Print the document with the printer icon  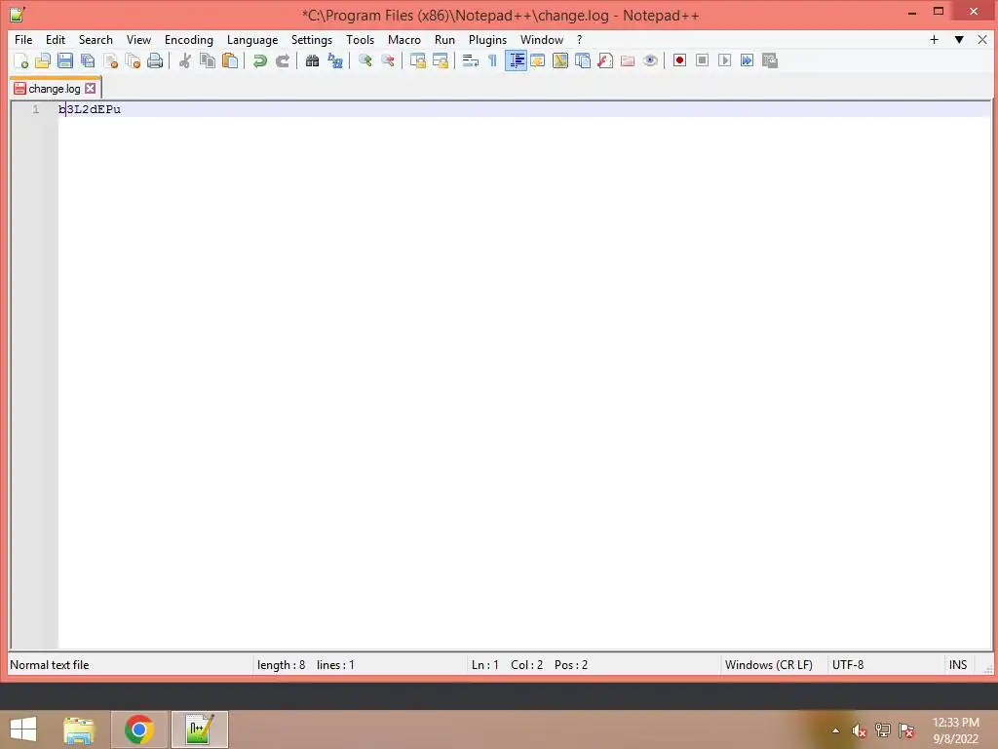tap(155, 60)
